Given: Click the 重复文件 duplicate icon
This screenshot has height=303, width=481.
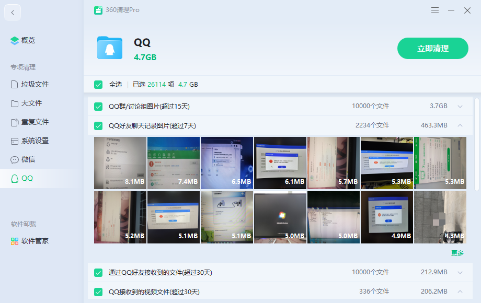Looking at the screenshot, I should [15, 122].
